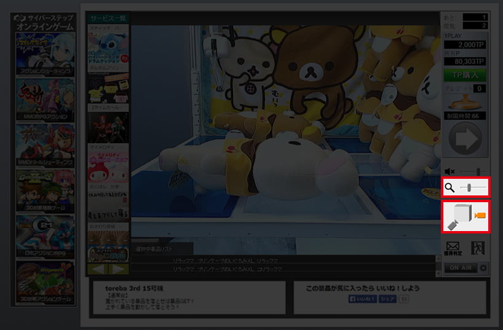Switch the camera view angle

click(x=465, y=216)
